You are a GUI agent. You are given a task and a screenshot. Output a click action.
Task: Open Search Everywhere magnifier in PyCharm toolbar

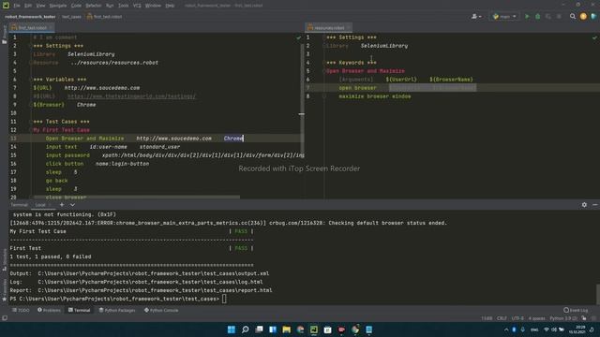573,17
